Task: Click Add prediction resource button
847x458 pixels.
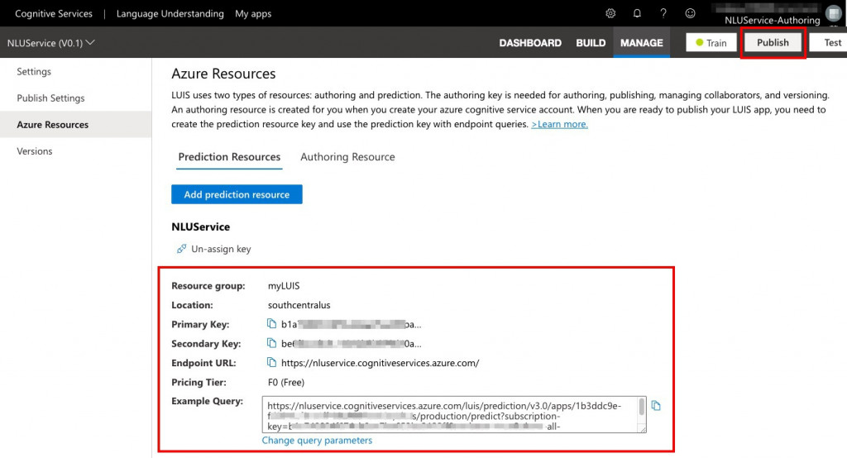Action: point(237,194)
